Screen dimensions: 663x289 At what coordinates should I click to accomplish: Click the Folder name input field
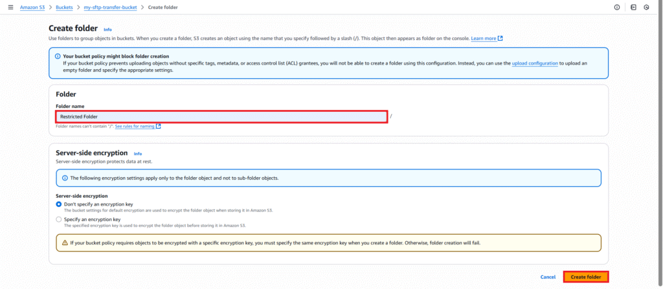[221, 116]
